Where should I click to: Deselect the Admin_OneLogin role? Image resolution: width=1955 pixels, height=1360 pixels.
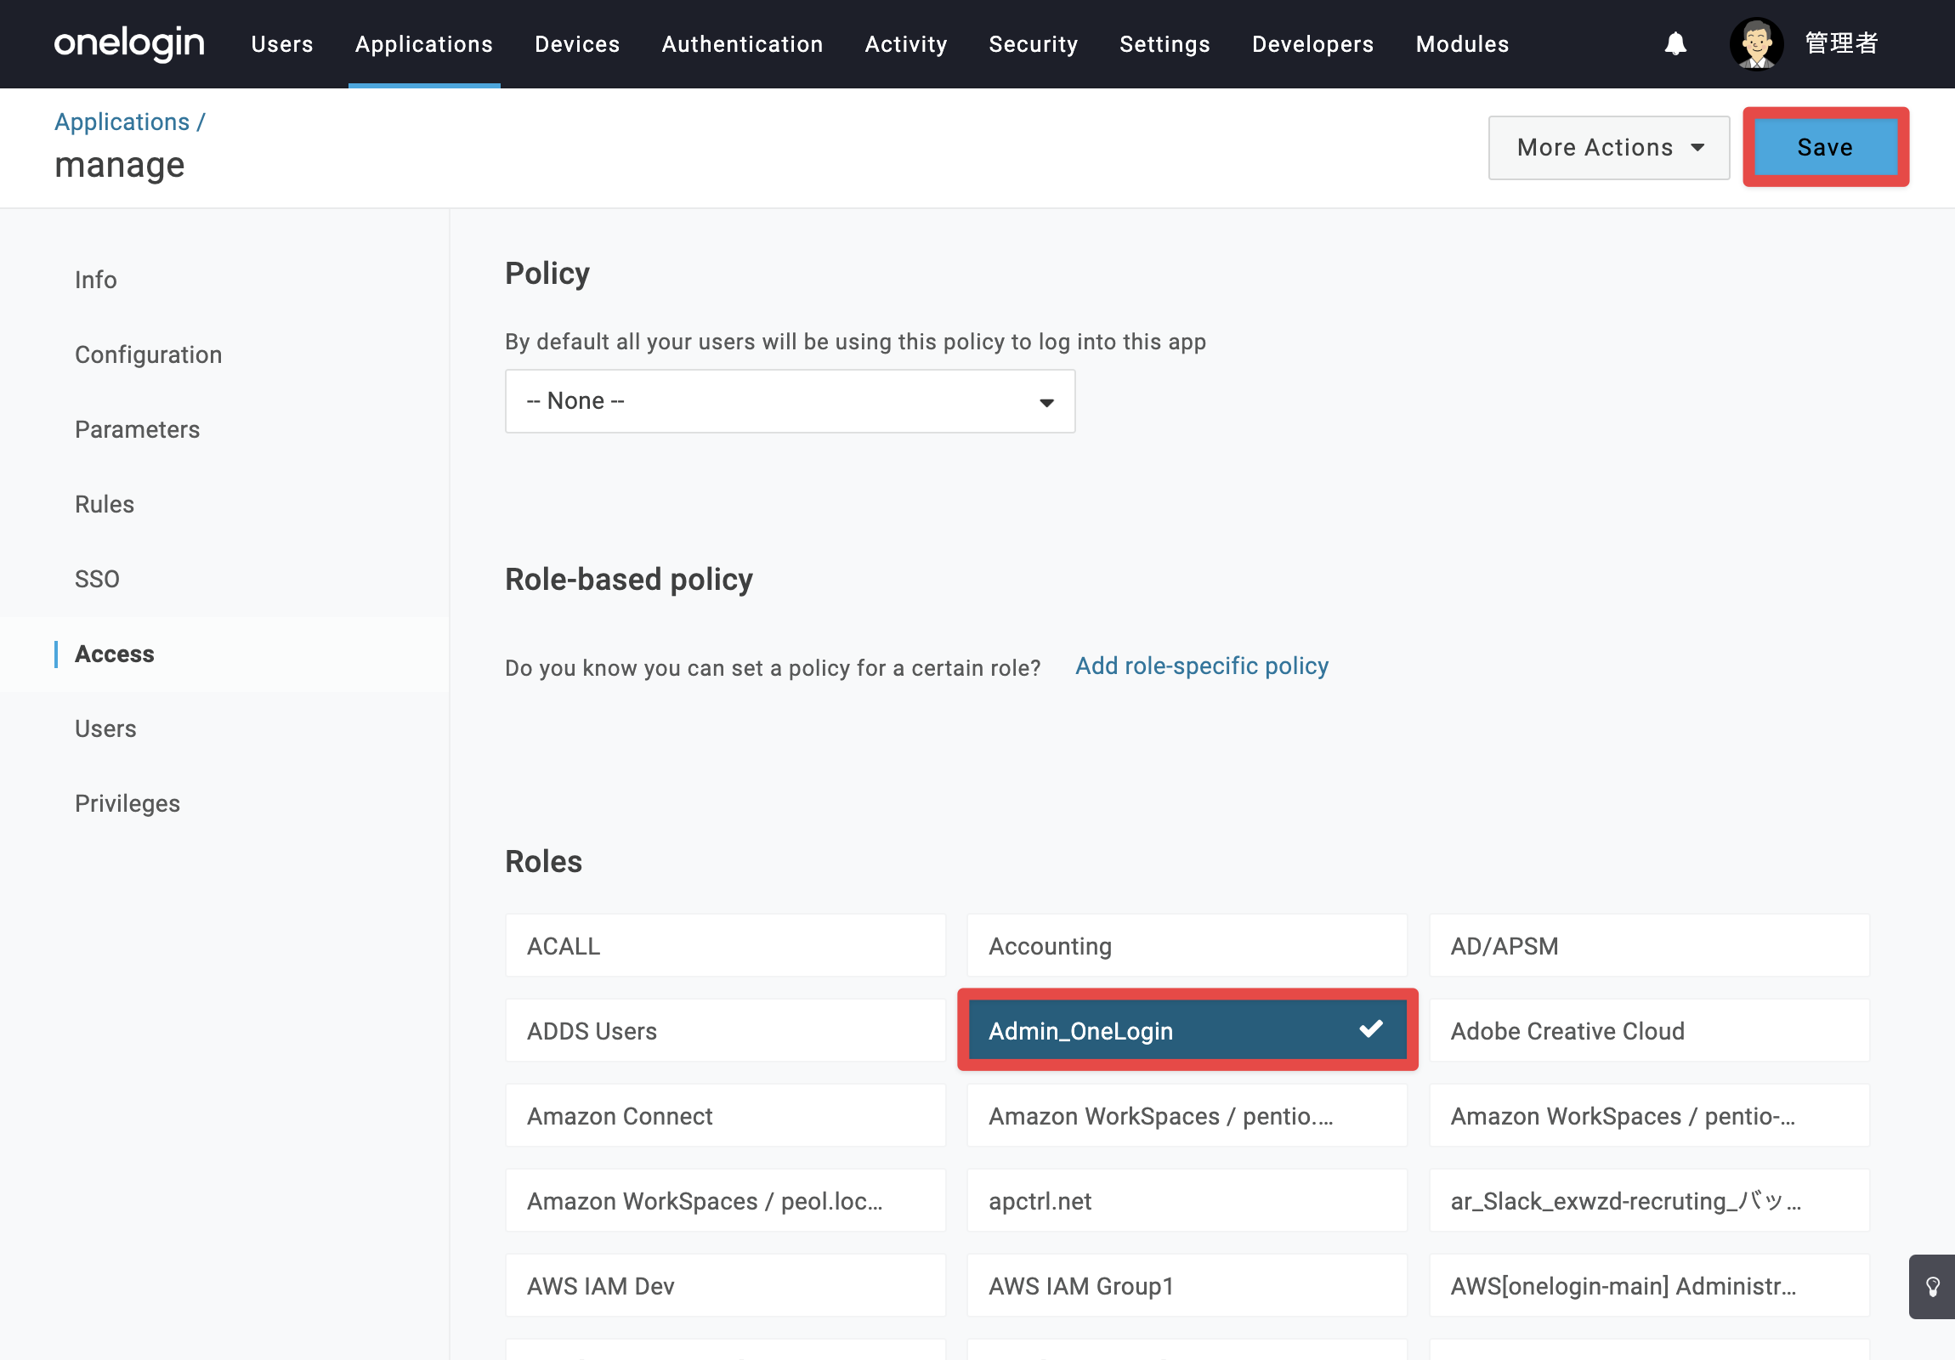[1187, 1030]
